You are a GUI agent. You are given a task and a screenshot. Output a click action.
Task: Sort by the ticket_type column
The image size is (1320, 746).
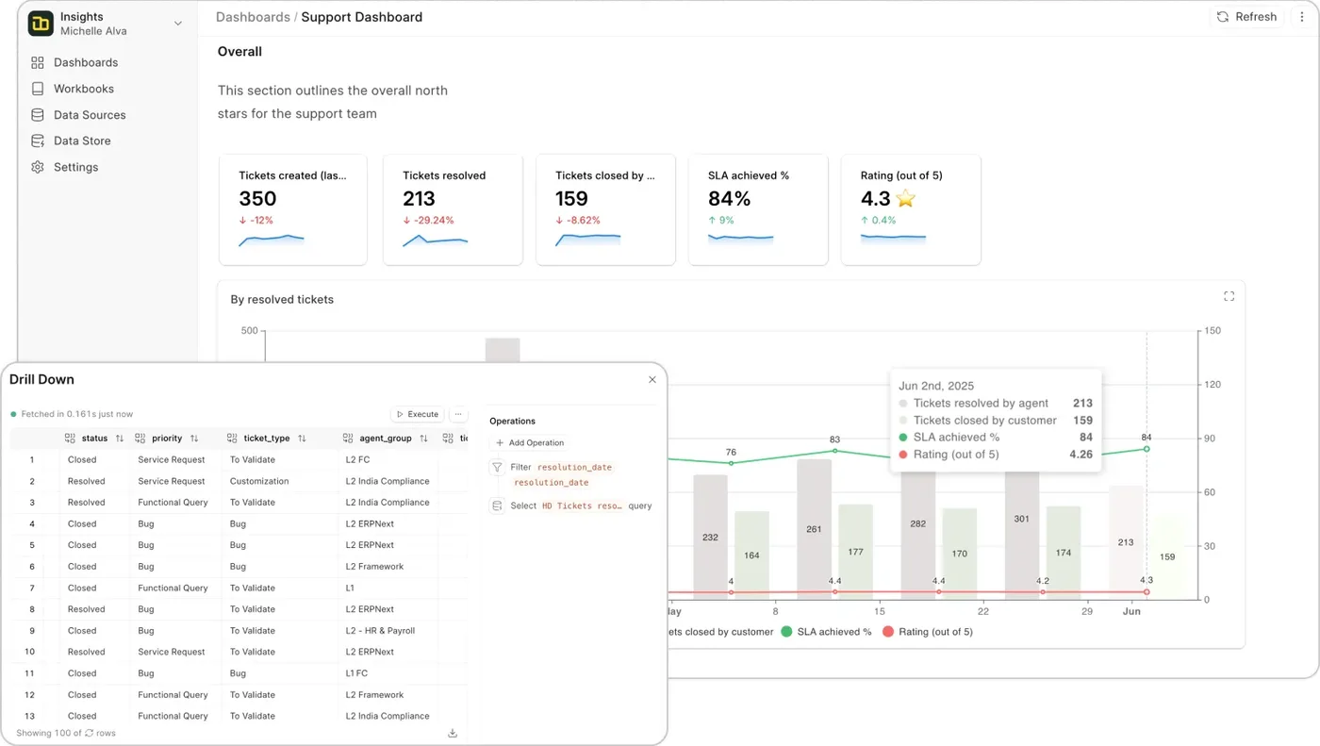302,439
